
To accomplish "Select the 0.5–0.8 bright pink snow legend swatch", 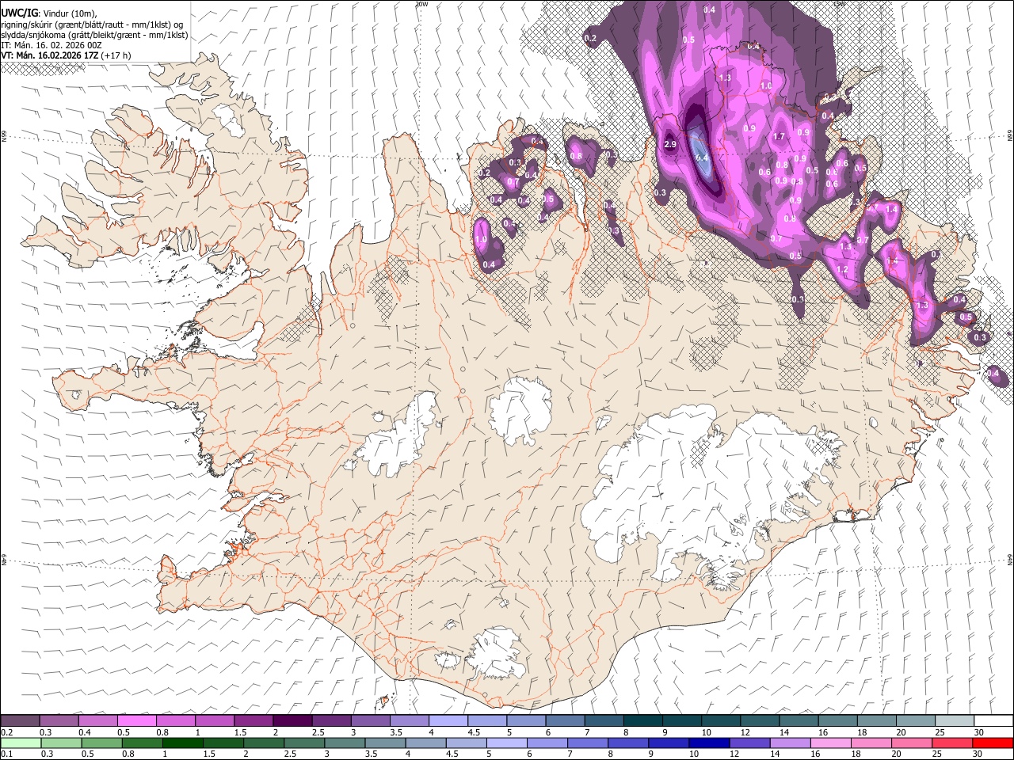I will click(x=137, y=720).
